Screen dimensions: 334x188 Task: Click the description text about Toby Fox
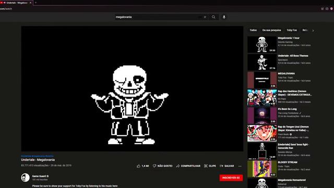point(75,186)
